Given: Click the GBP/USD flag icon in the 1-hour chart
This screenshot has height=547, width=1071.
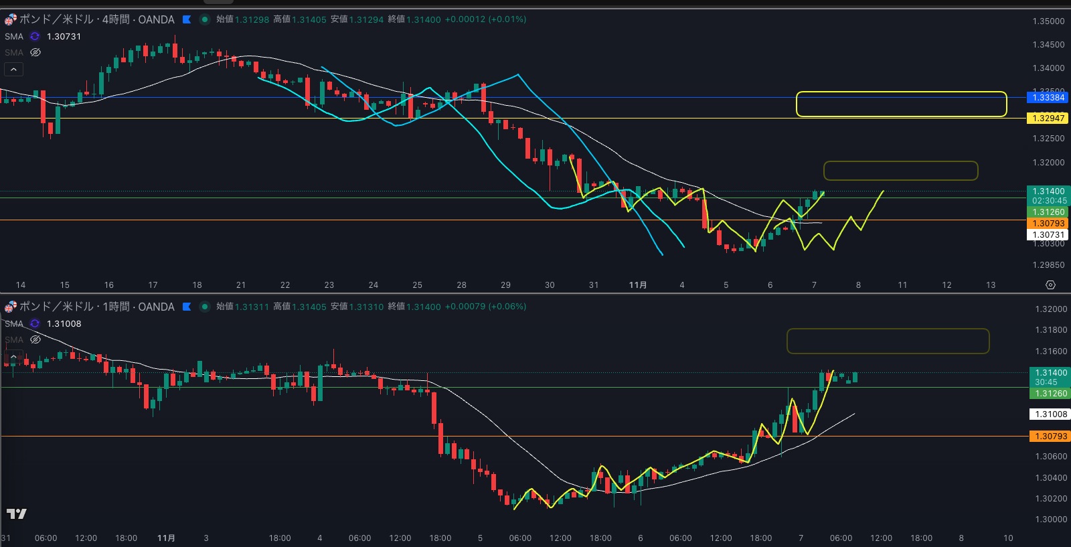Looking at the screenshot, I should [x=10, y=307].
